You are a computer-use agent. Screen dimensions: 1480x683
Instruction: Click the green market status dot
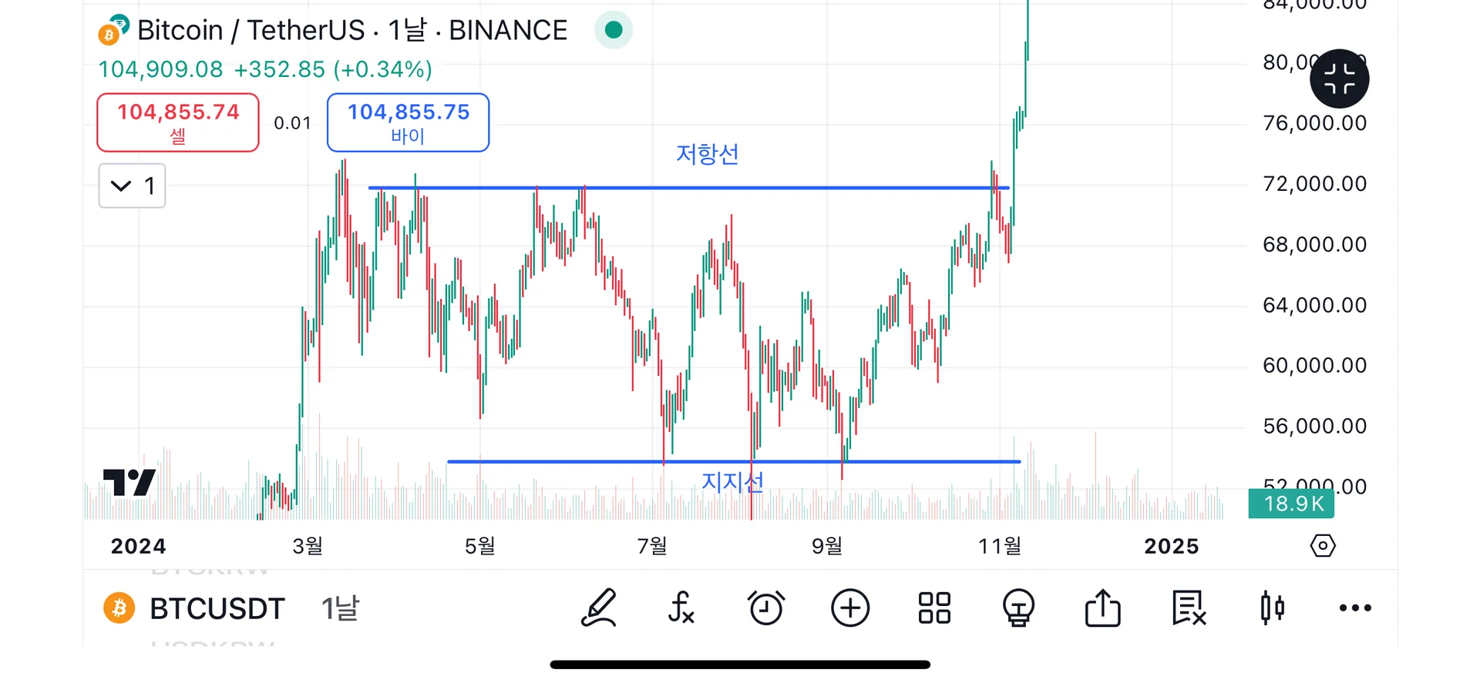[614, 30]
